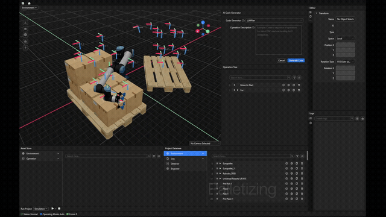Click the second viewport side-toolbar icon
This screenshot has width=386, height=217.
click(x=25, y=29)
